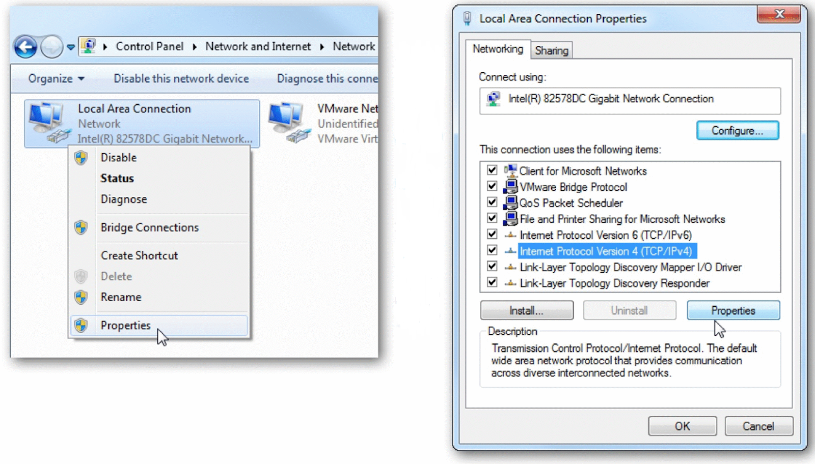
Task: Switch to the Networking tab
Action: click(498, 49)
